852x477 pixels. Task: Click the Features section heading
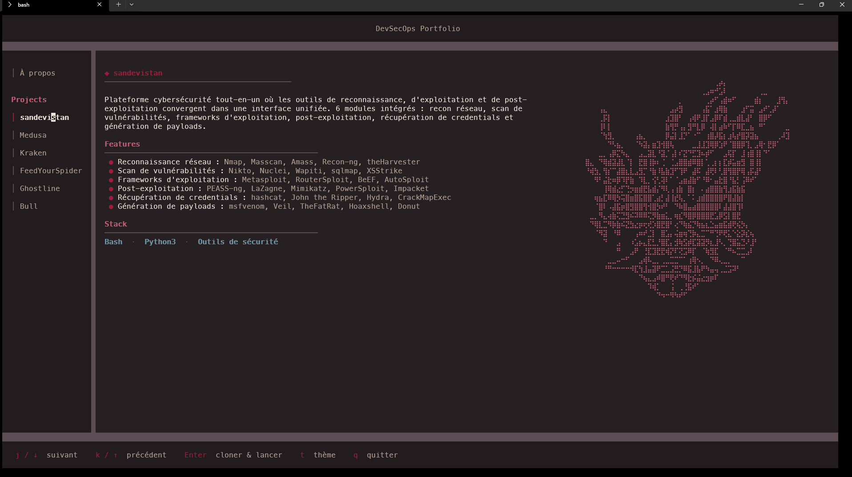122,144
